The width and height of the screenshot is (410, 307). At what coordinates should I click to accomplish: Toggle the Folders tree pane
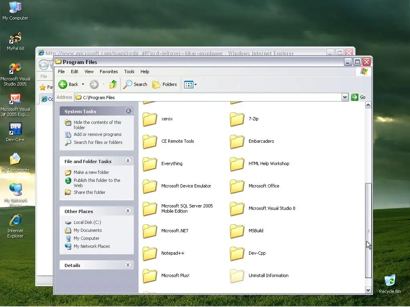click(165, 84)
